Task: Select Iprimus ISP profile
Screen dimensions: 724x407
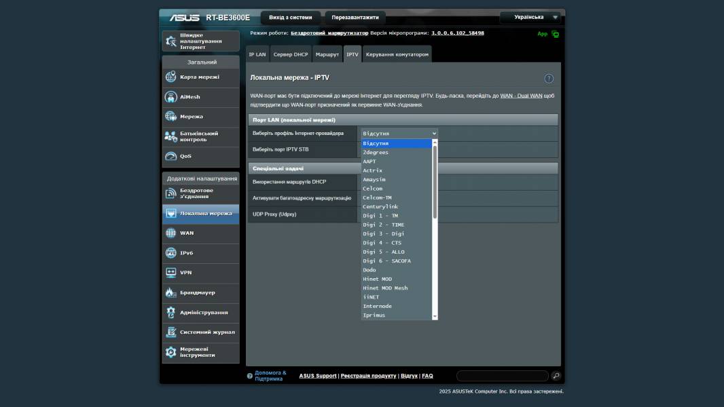Action: [397, 315]
